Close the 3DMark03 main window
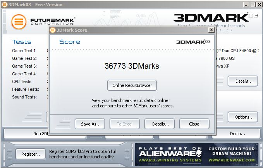This screenshot has width=263, height=168. point(259,5)
